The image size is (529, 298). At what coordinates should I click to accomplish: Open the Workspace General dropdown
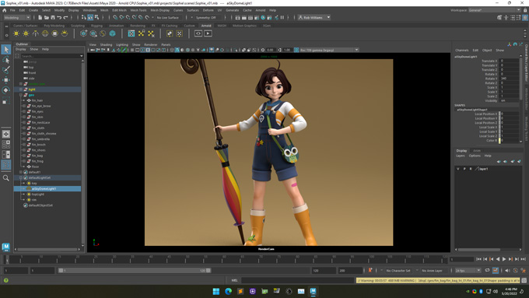click(x=494, y=10)
